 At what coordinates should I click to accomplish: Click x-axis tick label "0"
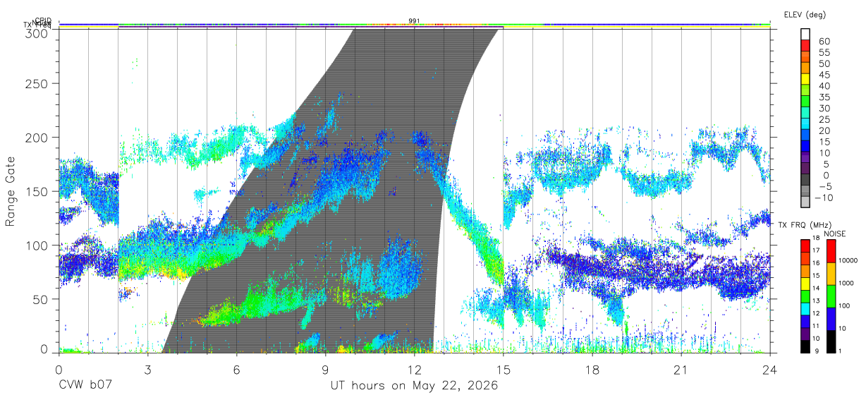click(59, 370)
